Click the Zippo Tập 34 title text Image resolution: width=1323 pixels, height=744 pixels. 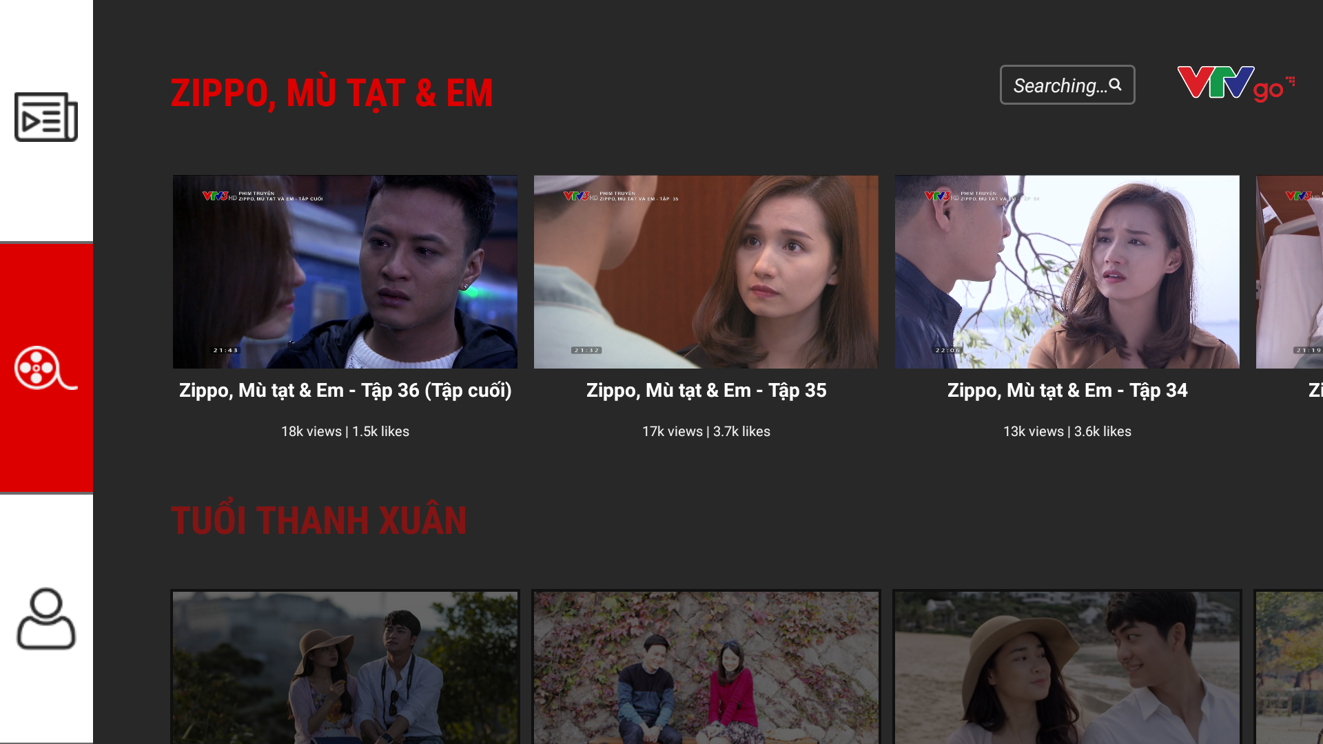point(1067,390)
